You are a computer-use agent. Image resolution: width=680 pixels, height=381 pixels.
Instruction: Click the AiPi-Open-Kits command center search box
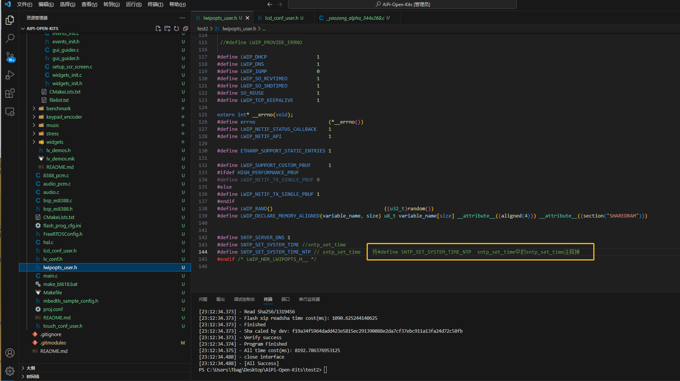[402, 4]
